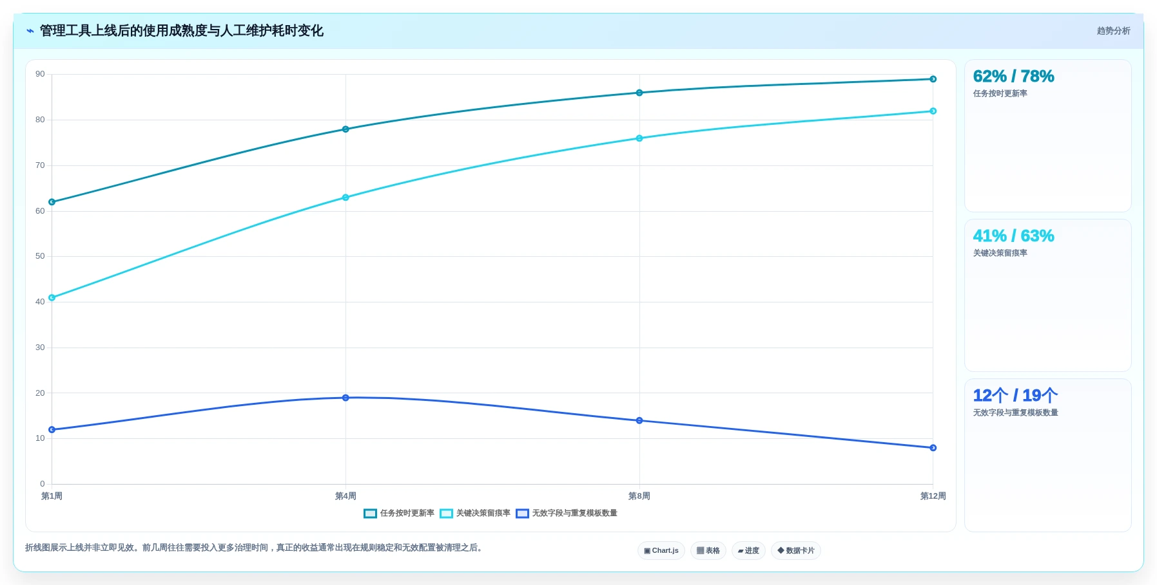Click the 90 y-axis tick label

pyautogui.click(x=40, y=75)
